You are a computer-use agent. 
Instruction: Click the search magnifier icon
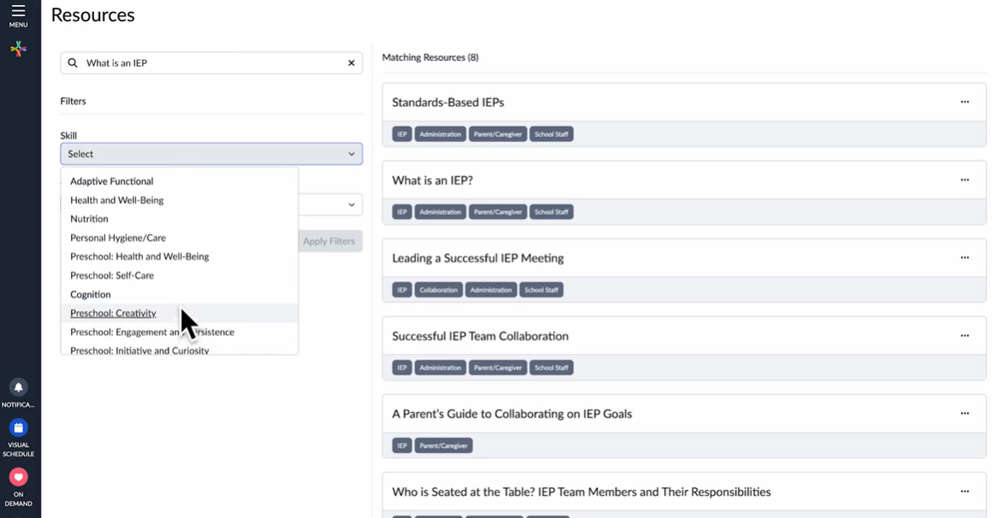(73, 63)
